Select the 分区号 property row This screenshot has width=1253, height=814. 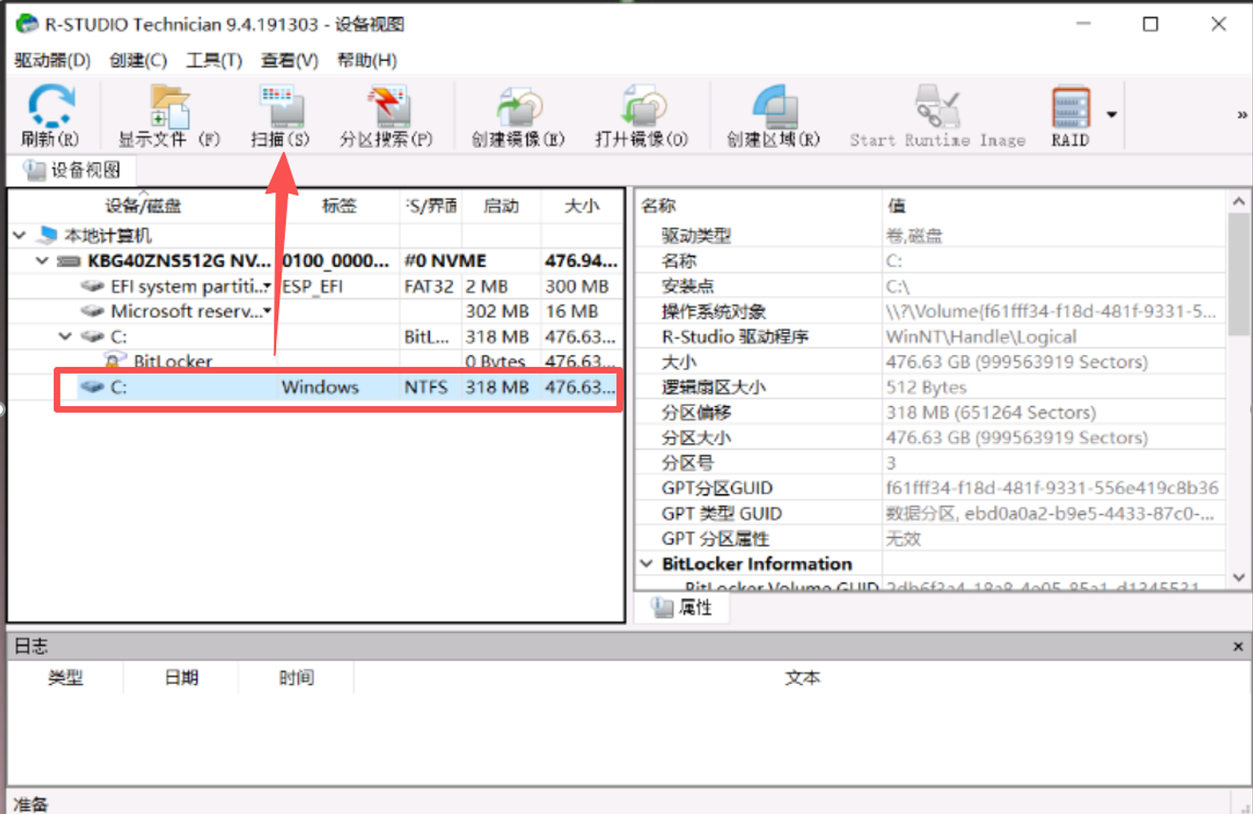coord(931,463)
